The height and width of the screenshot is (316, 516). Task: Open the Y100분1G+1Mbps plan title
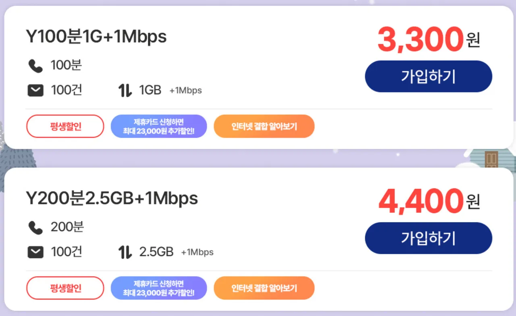pyautogui.click(x=96, y=37)
